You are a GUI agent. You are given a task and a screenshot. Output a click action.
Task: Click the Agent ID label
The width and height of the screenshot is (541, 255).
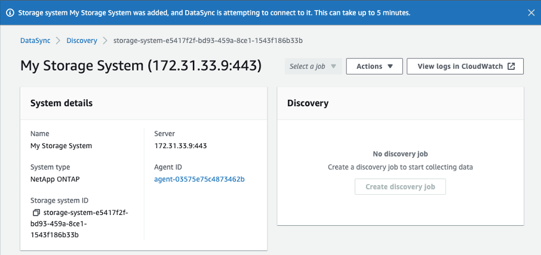coord(168,167)
